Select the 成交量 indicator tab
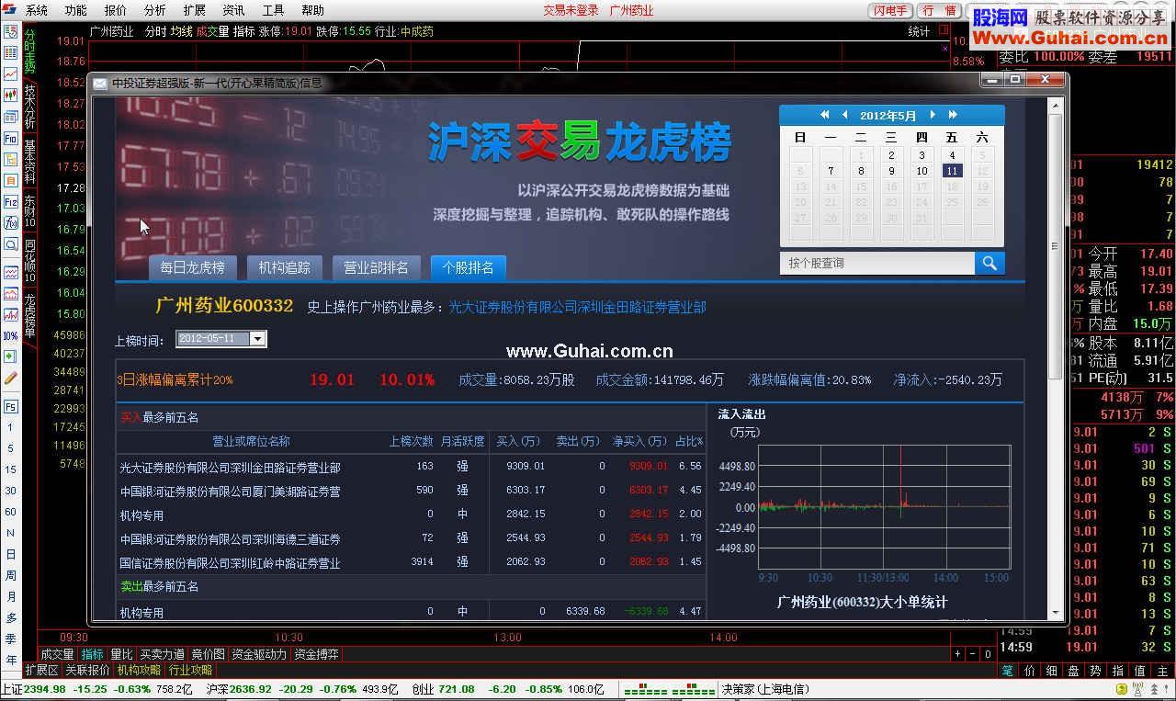The height and width of the screenshot is (701, 1176). click(58, 654)
